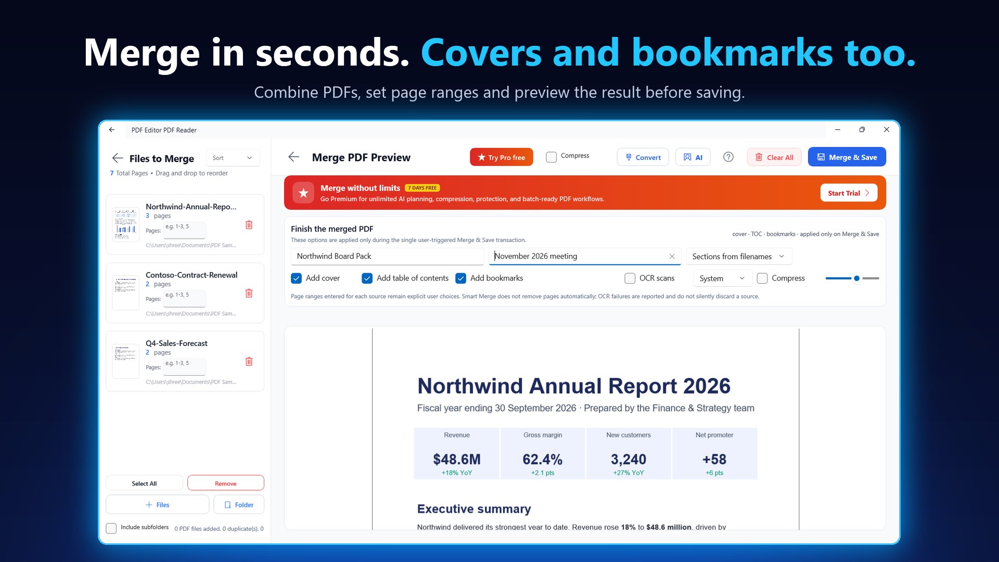999x562 pixels.
Task: Clear the November 2026 meeting field
Action: (x=672, y=256)
